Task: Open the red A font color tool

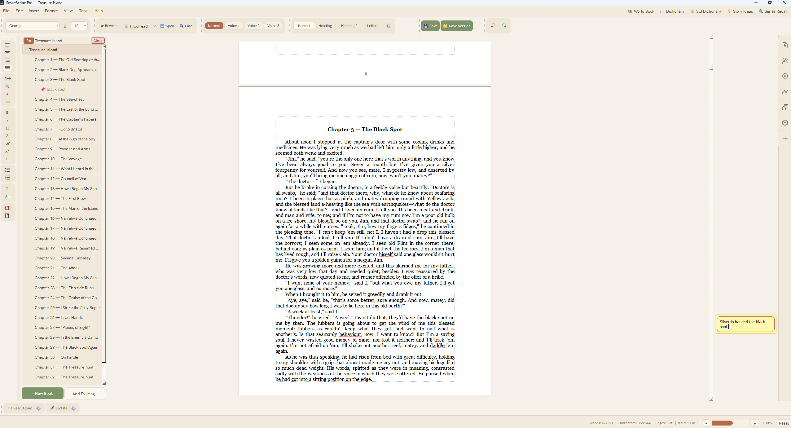Action: pos(7,94)
